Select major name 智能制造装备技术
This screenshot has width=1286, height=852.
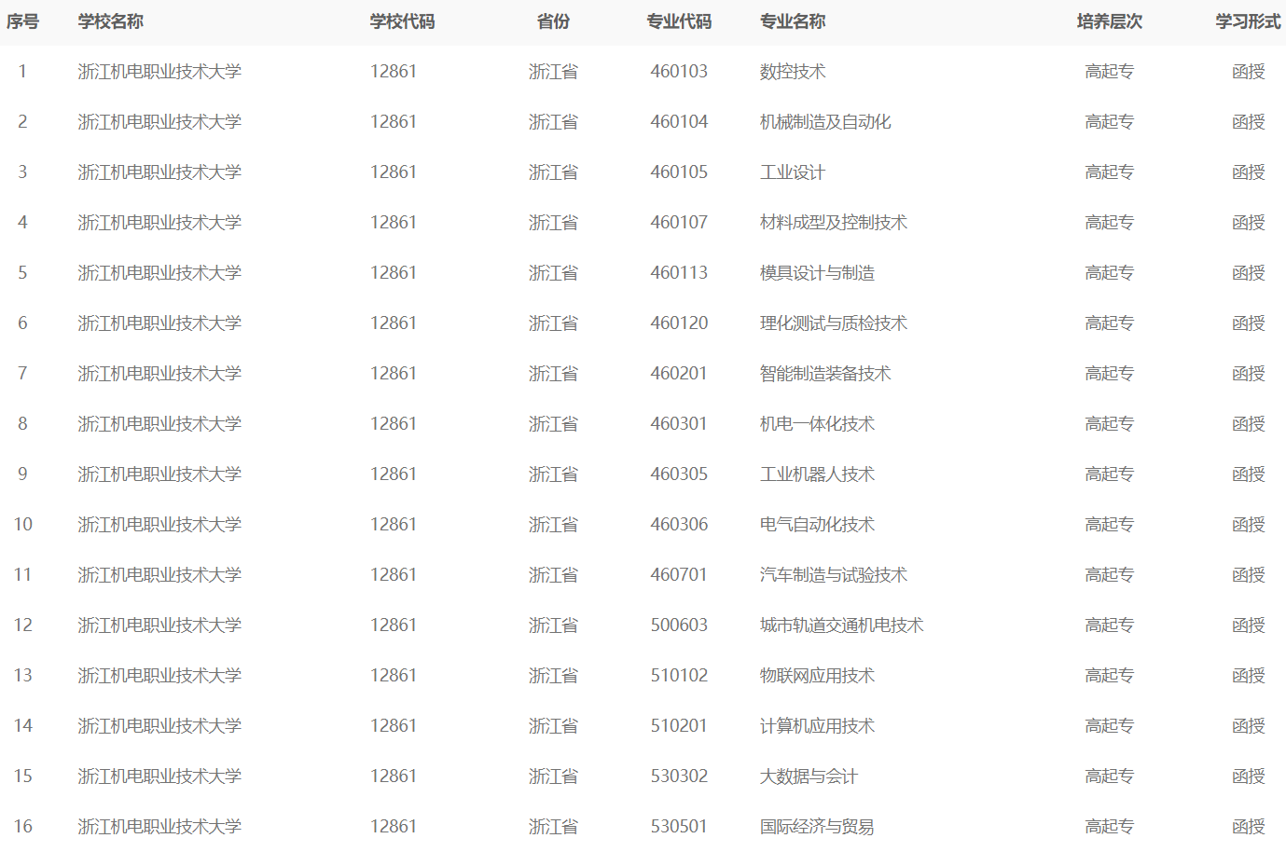(825, 374)
